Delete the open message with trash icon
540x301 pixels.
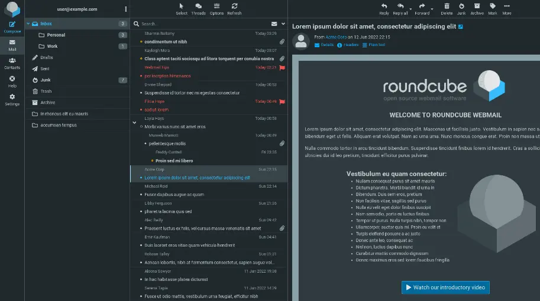tap(447, 9)
